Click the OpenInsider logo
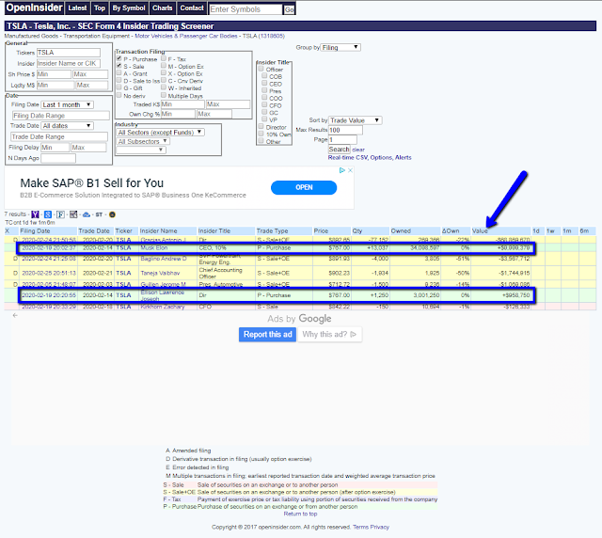This screenshot has width=602, height=538. point(34,8)
